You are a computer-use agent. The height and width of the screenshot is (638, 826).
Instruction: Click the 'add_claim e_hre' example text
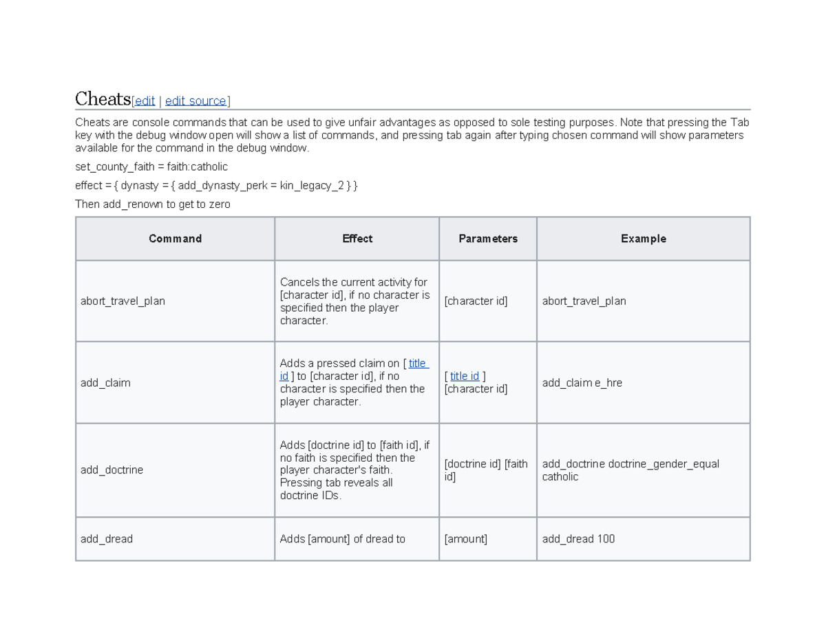click(582, 383)
